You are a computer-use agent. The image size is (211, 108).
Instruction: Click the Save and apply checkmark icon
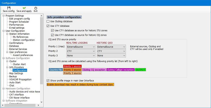(24, 8)
